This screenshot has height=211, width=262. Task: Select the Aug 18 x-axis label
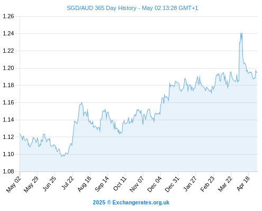[x=84, y=184]
